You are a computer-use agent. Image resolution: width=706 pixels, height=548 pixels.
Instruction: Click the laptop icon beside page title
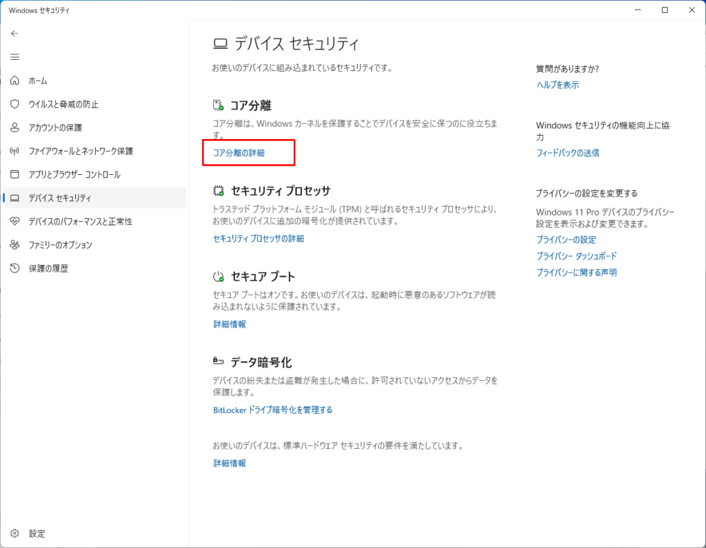click(220, 43)
